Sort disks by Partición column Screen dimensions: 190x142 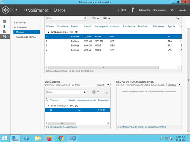pos(114,27)
